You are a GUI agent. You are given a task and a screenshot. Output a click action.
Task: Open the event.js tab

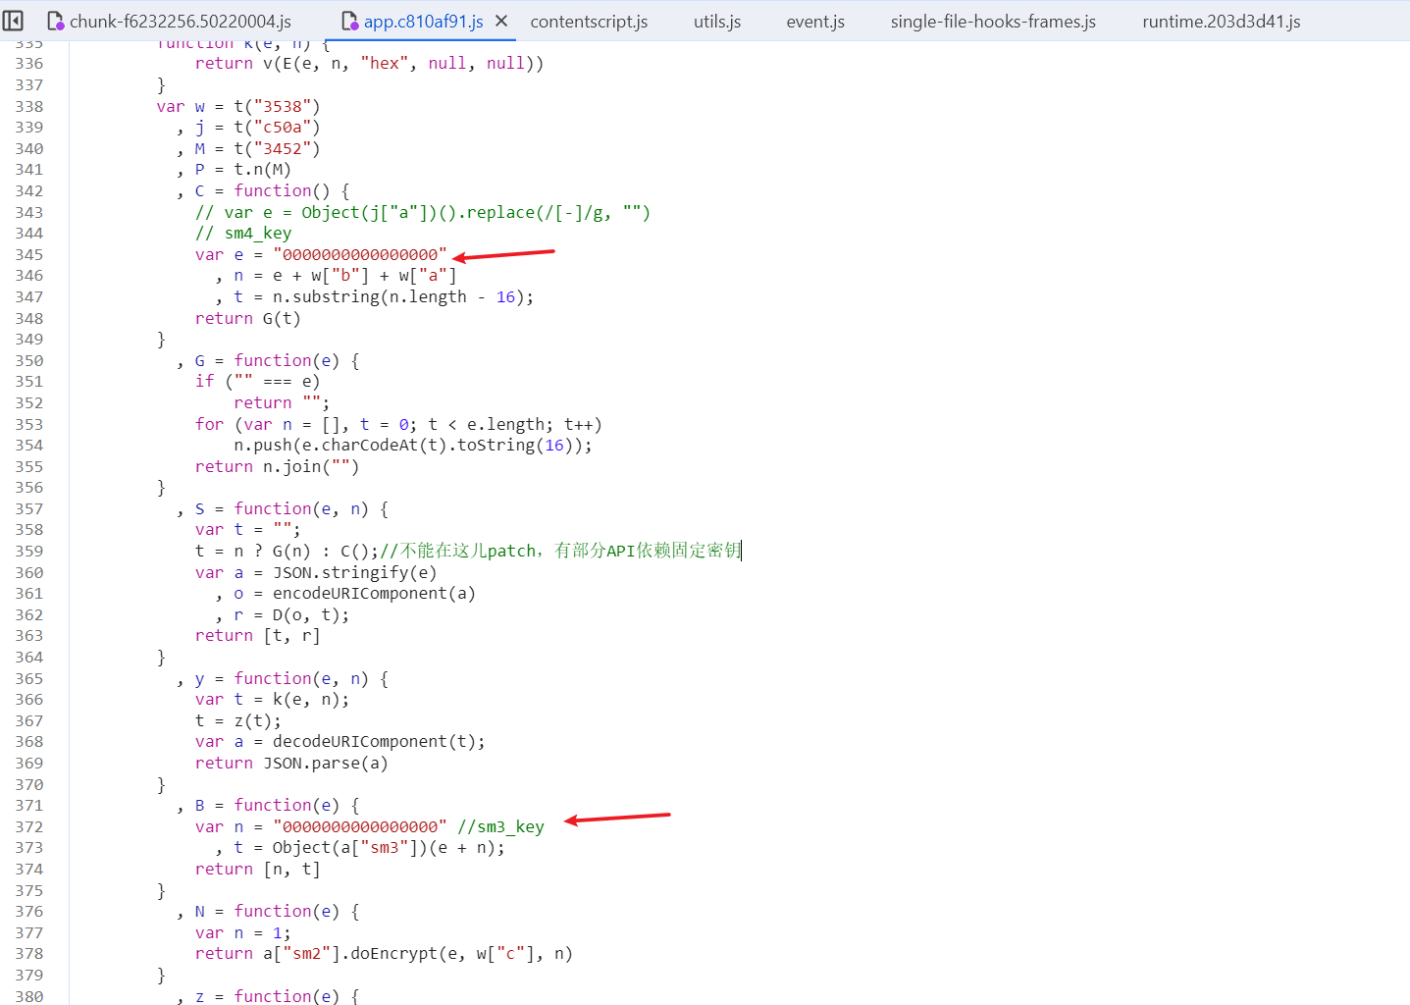coord(814,22)
